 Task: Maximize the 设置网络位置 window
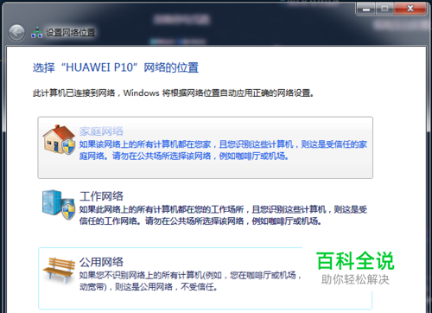point(384,9)
